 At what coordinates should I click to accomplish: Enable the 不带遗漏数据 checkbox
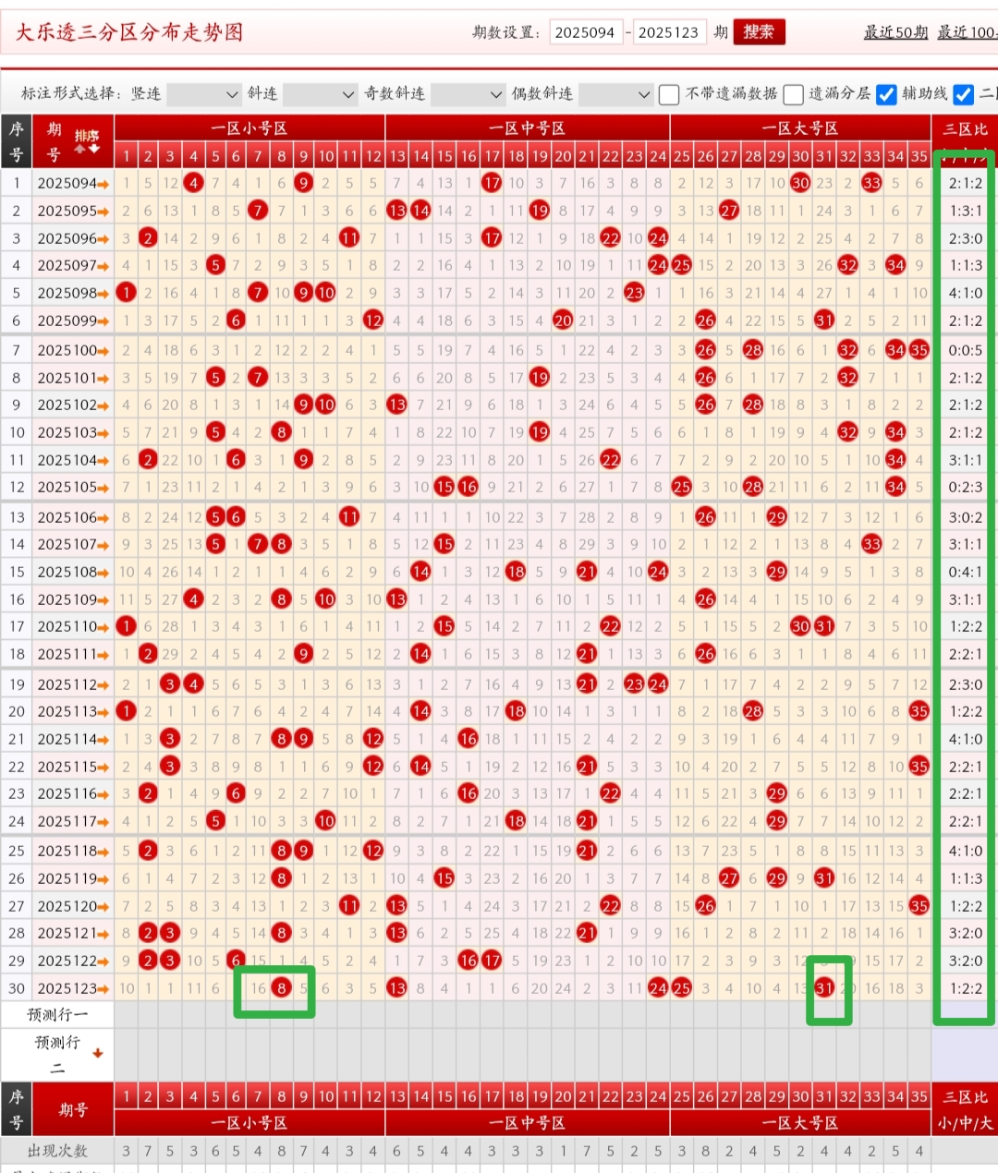click(669, 94)
